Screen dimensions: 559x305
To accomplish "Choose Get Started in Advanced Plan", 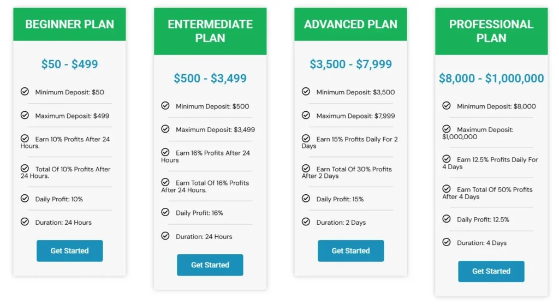I will [350, 251].
